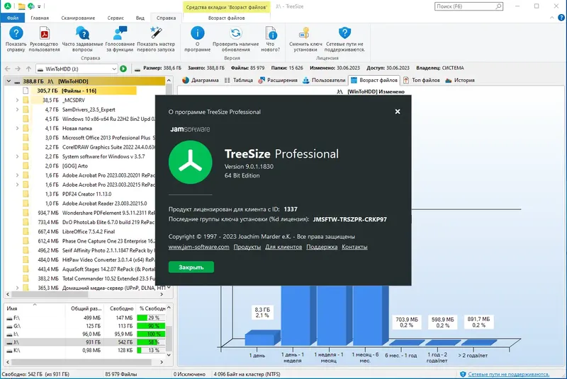Open the Show Help (Показать справку) icon

point(16,33)
